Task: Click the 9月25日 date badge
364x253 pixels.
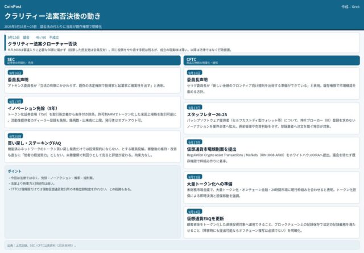Action: tap(15, 136)
